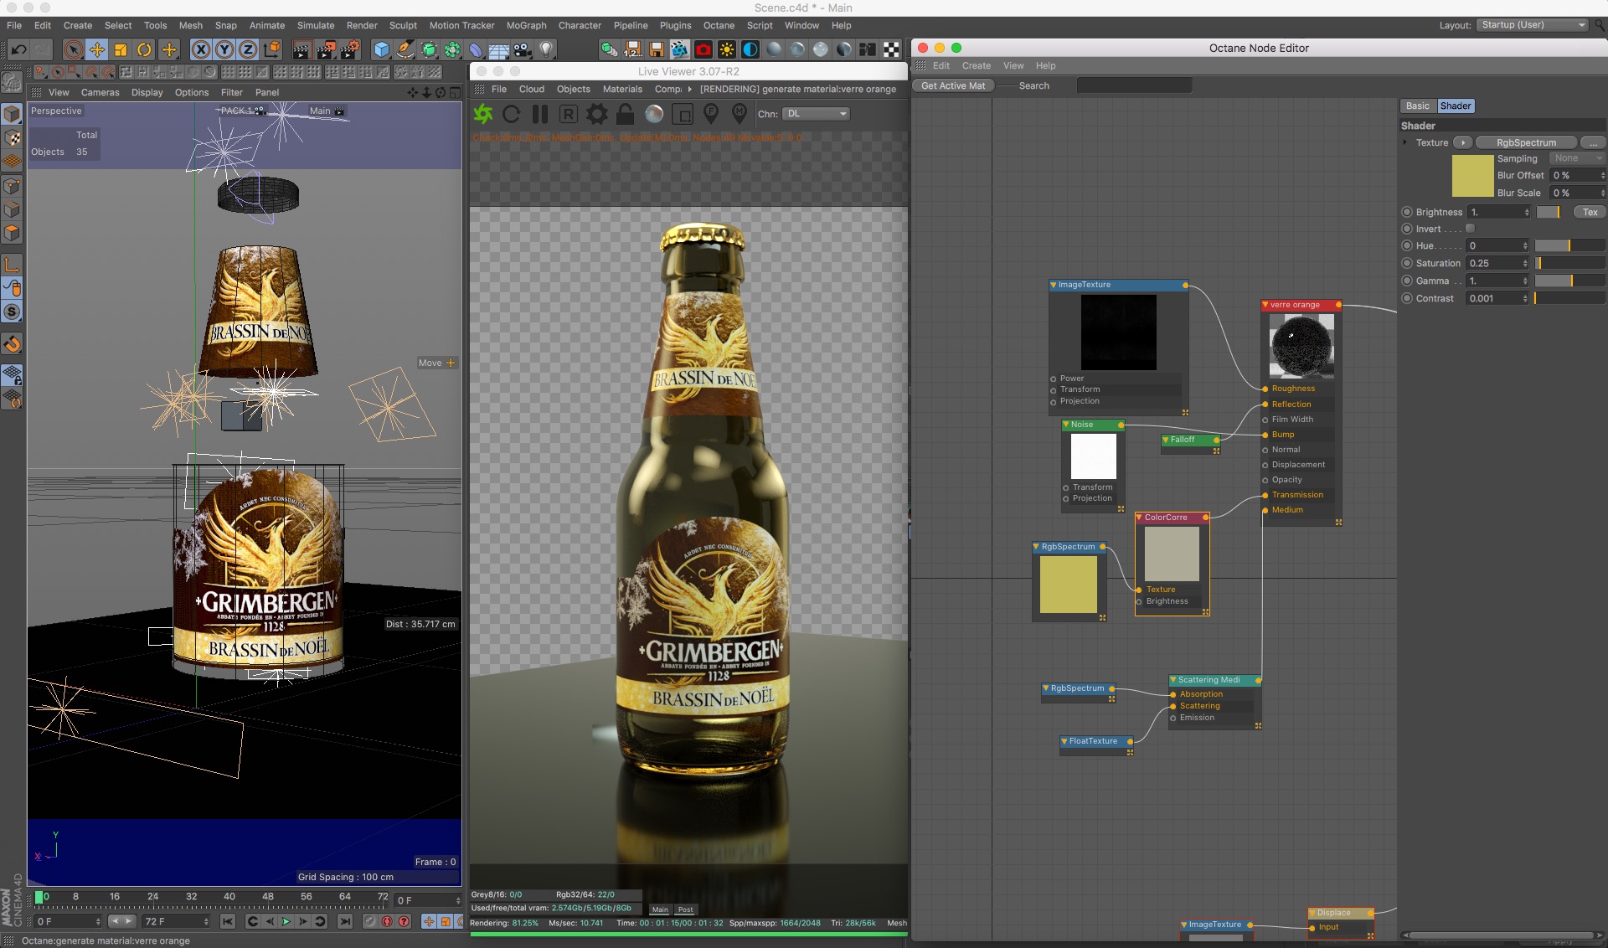Open the MoGraph menu
This screenshot has width=1608, height=948.
pyautogui.click(x=526, y=25)
